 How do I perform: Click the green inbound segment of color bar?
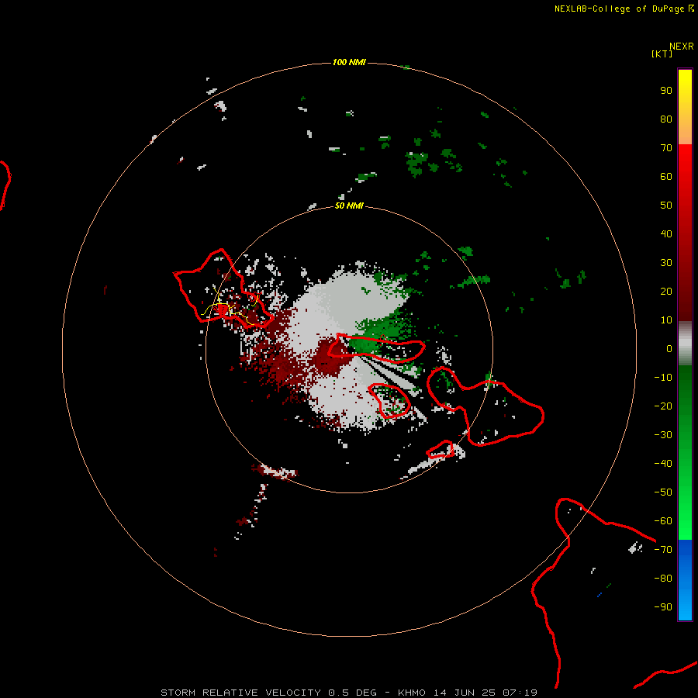685,453
